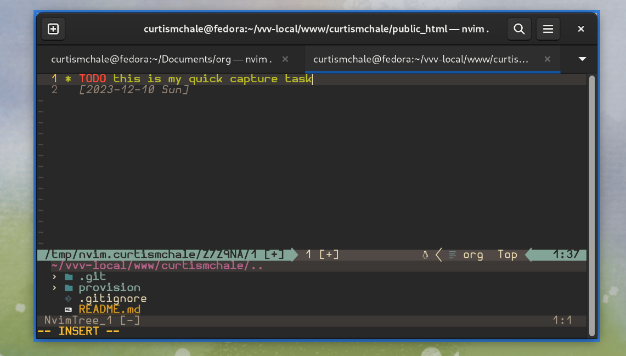Expand the provision folder chevron
Viewport: 626px width, 356px height.
tap(54, 288)
